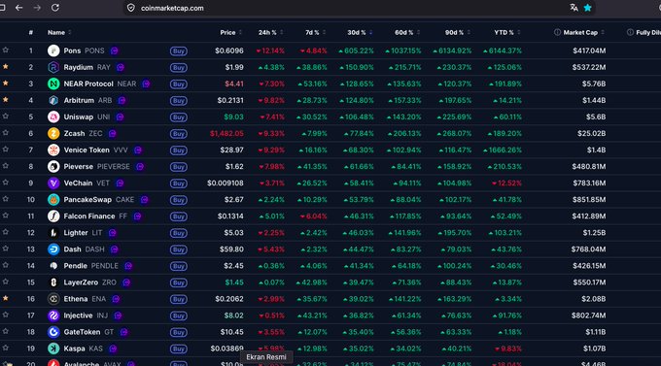
Task: Click Injective market cap $802.74M
Action: (588, 316)
